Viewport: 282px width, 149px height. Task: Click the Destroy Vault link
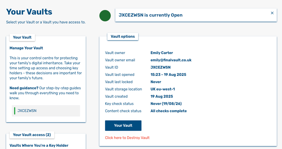click(x=127, y=138)
